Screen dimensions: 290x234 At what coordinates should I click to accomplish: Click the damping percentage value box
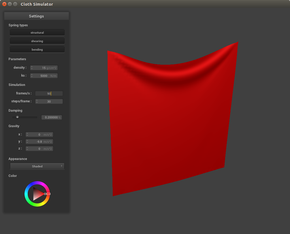tap(52, 117)
